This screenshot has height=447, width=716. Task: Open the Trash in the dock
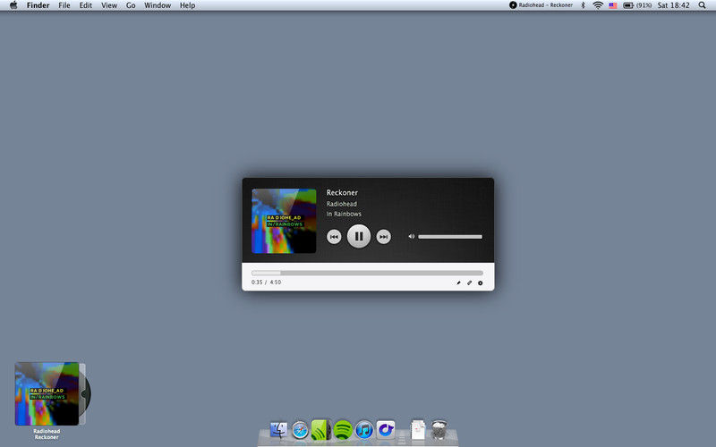439,430
